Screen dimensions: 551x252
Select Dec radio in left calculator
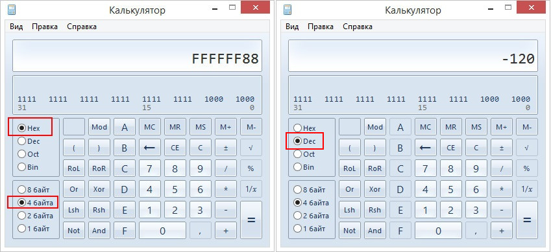coord(29,141)
